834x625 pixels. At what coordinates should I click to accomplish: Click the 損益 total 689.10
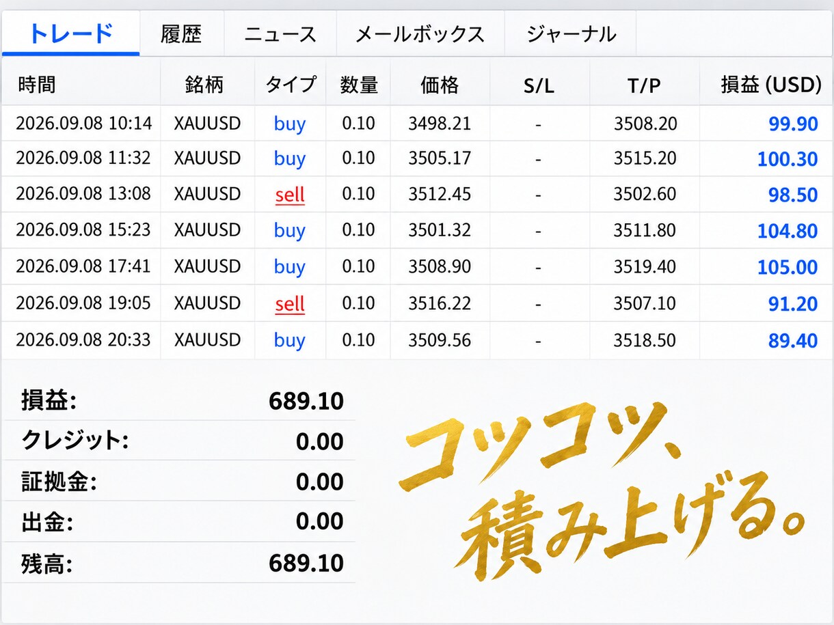click(306, 401)
